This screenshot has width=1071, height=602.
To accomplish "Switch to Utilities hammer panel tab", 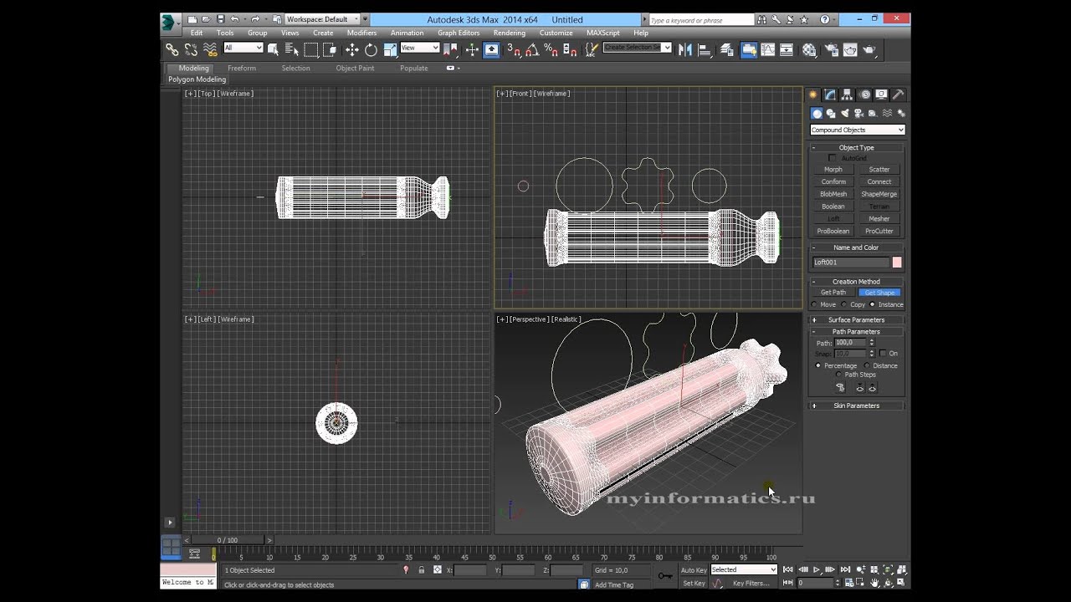I will point(898,94).
